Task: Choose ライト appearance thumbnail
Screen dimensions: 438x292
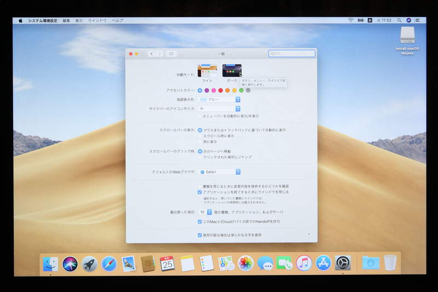Action: pos(208,71)
